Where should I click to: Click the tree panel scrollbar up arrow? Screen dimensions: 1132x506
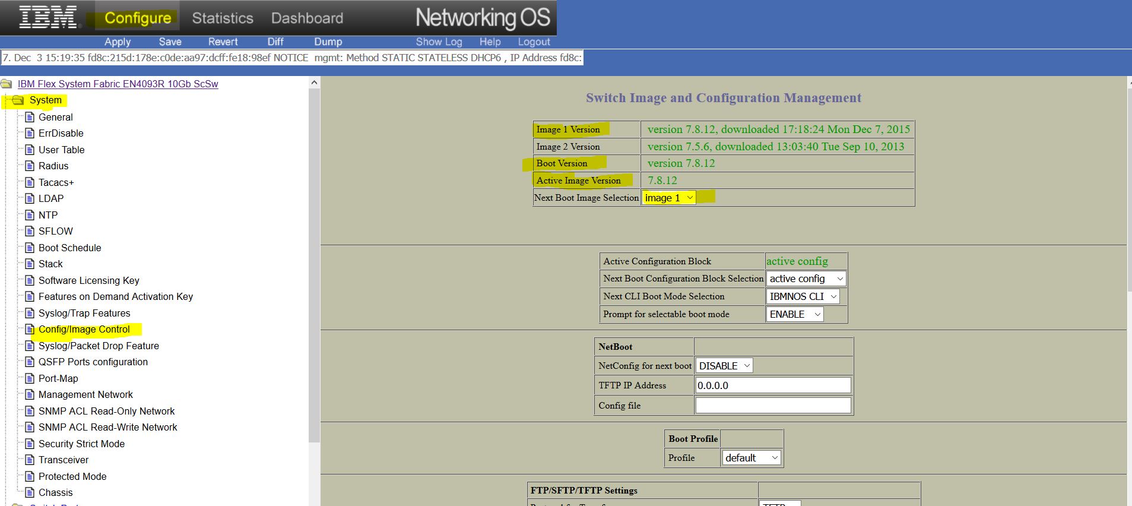[315, 83]
